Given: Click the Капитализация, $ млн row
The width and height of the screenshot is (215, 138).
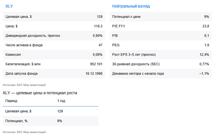Looking at the screenshot, I should (54, 64).
